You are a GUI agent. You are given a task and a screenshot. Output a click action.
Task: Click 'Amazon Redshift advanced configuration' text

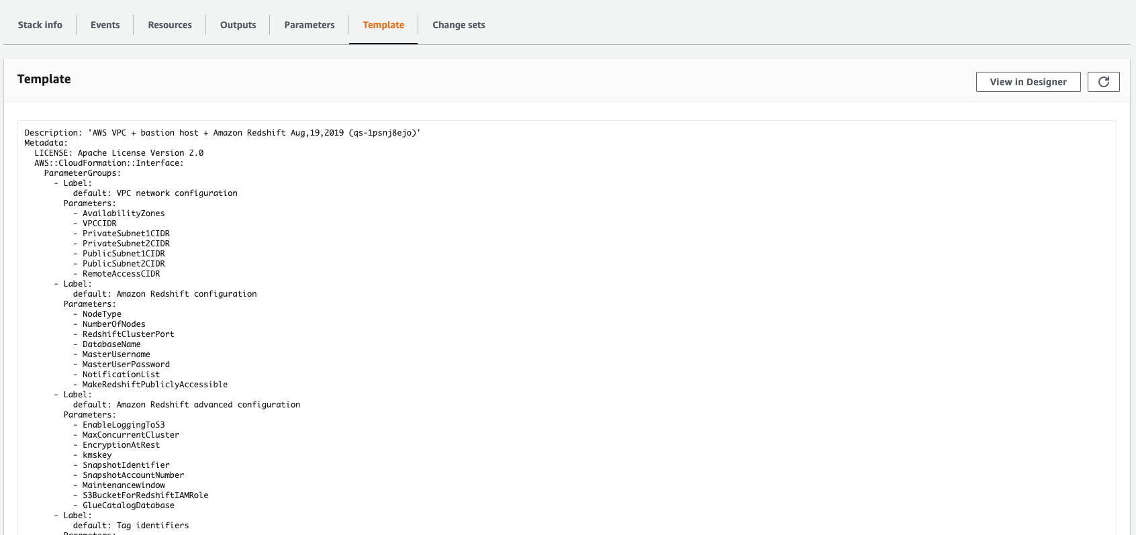pos(209,405)
